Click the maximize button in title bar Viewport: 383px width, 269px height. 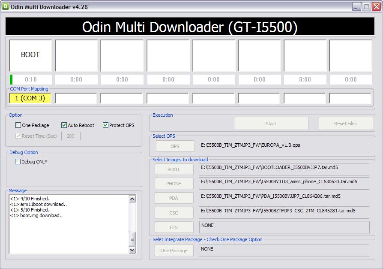coord(366,7)
